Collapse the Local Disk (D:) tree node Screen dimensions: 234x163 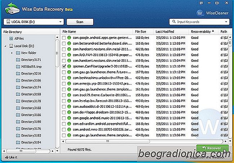(5, 46)
